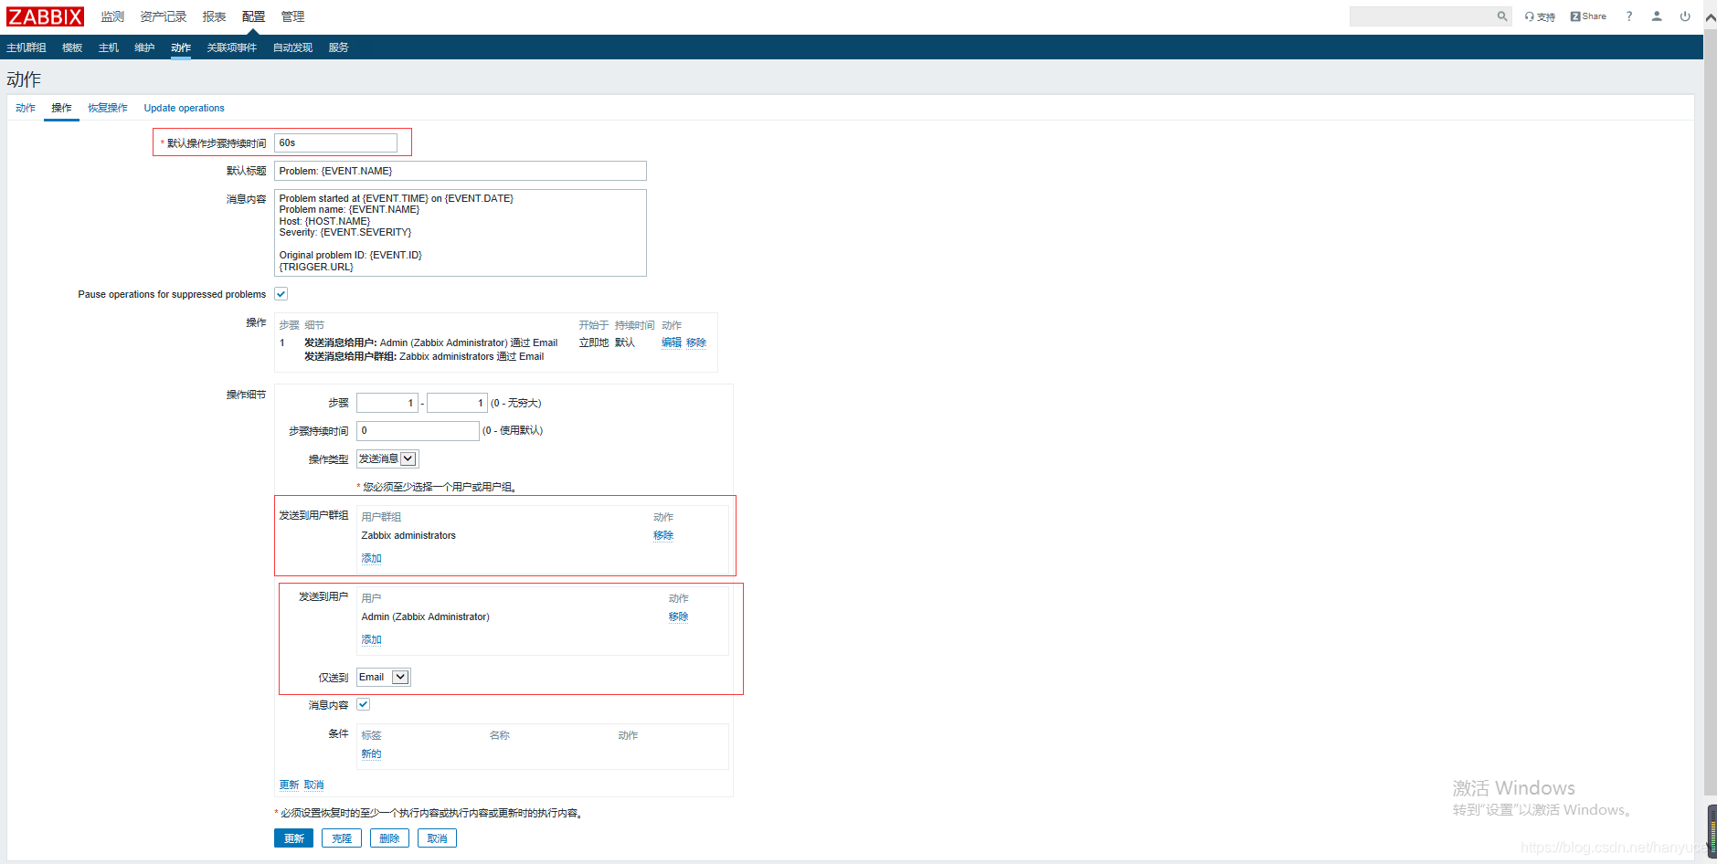Click the bottom 取消 button
1717x864 pixels.
coord(437,838)
